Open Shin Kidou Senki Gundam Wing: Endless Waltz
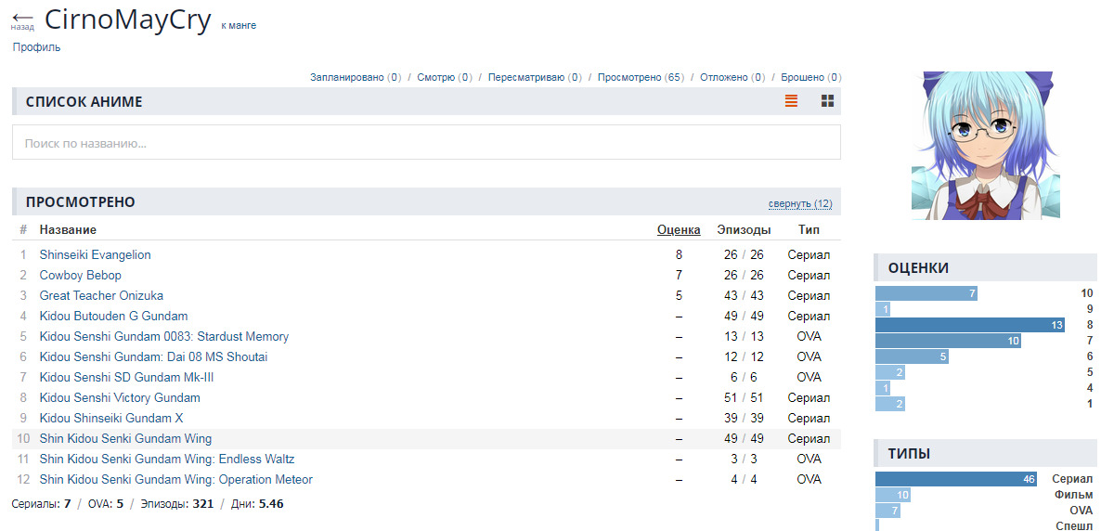Screen dimensions: 1101x531 click(167, 459)
